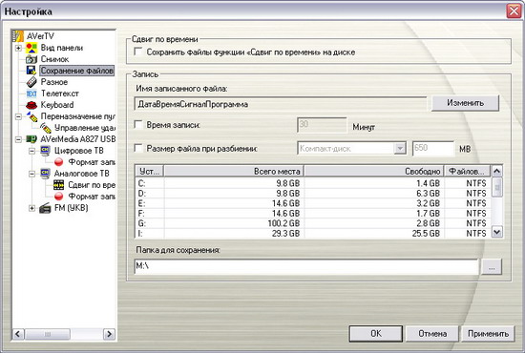Click red record icon under Аналоговое ТВ

(x=59, y=197)
